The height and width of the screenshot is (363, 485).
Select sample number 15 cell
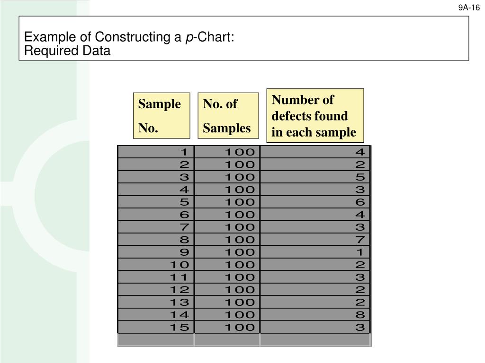(156, 327)
